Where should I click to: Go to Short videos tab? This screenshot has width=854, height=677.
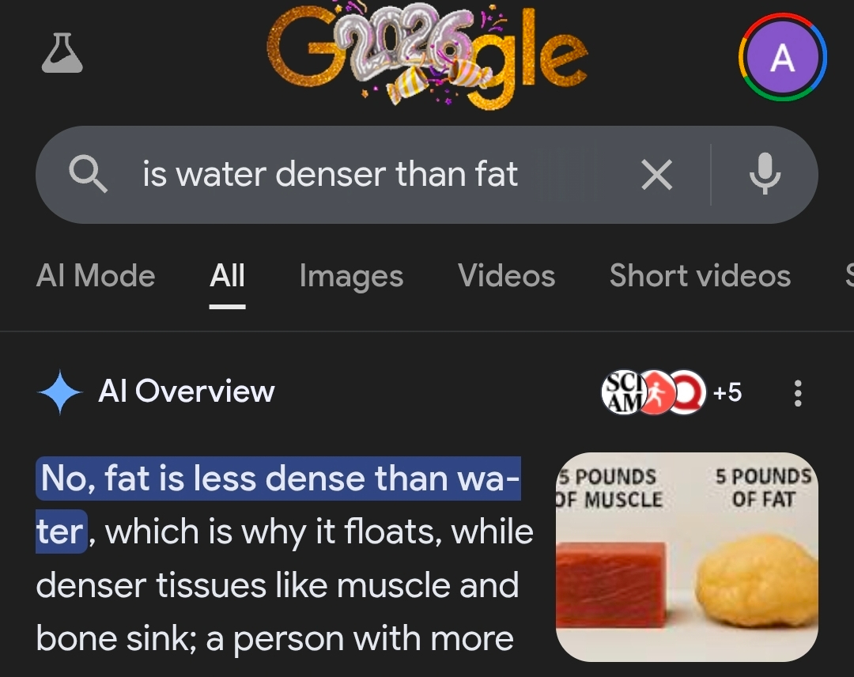(x=700, y=275)
